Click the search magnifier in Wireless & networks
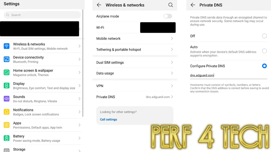 170,5
